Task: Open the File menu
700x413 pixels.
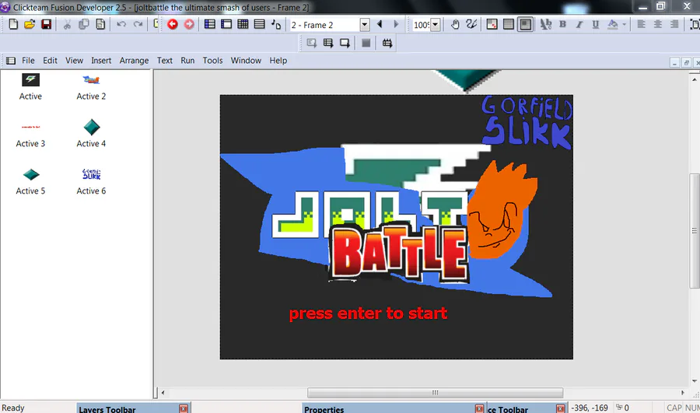Action: point(28,60)
